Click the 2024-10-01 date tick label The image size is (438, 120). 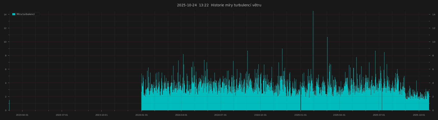pos(260,115)
